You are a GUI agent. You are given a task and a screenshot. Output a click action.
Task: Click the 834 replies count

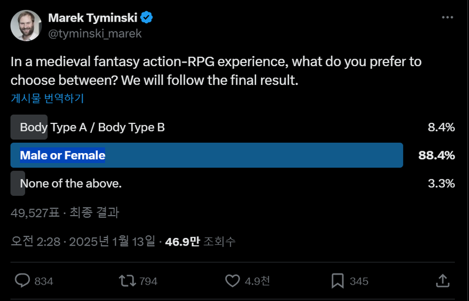point(44,281)
